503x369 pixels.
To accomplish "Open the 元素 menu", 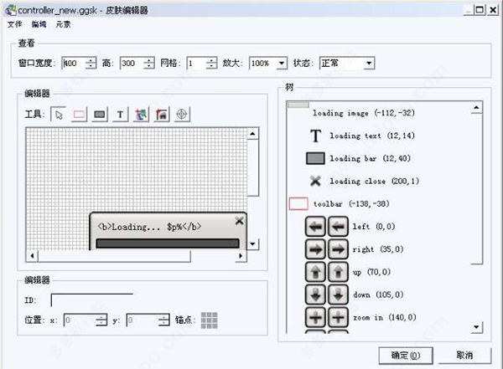I will tap(63, 24).
